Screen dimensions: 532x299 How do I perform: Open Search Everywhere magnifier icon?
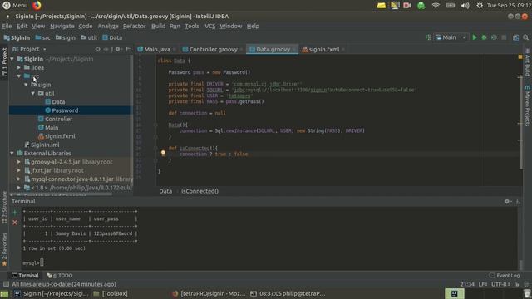pos(526,37)
